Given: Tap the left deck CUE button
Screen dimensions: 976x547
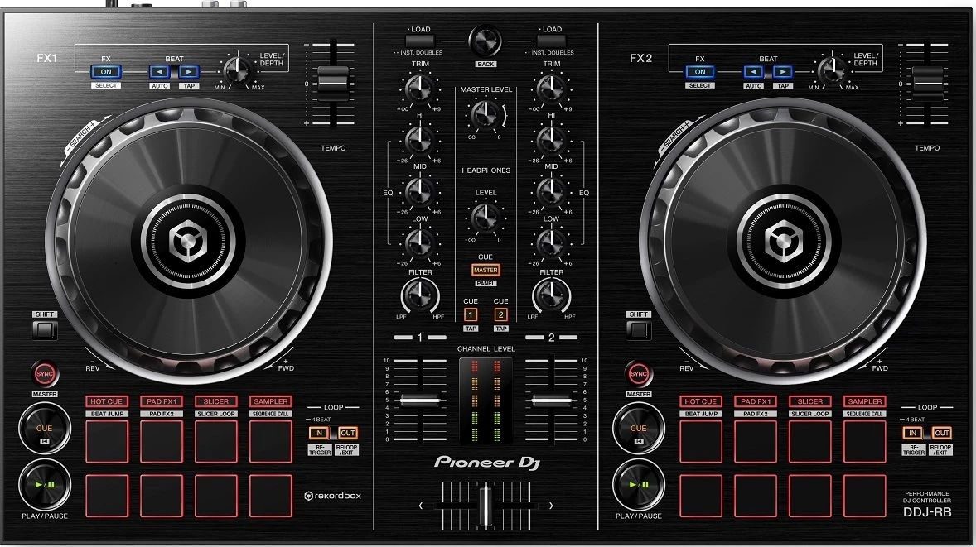Looking at the screenshot, I should click(44, 429).
